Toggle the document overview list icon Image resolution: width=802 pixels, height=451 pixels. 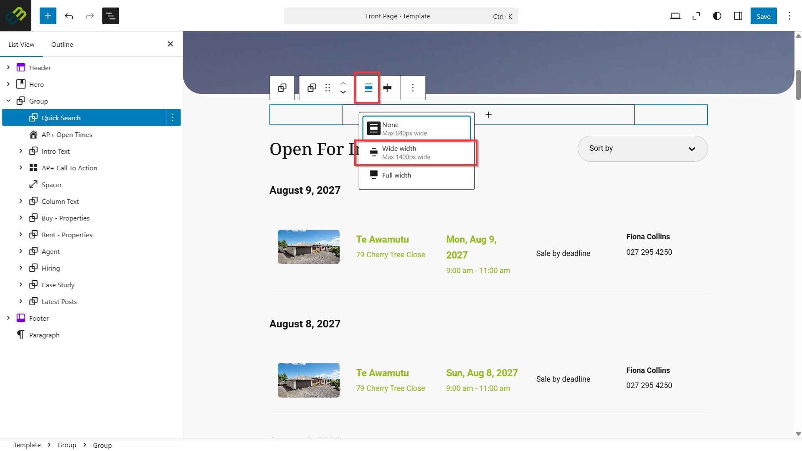(x=111, y=16)
